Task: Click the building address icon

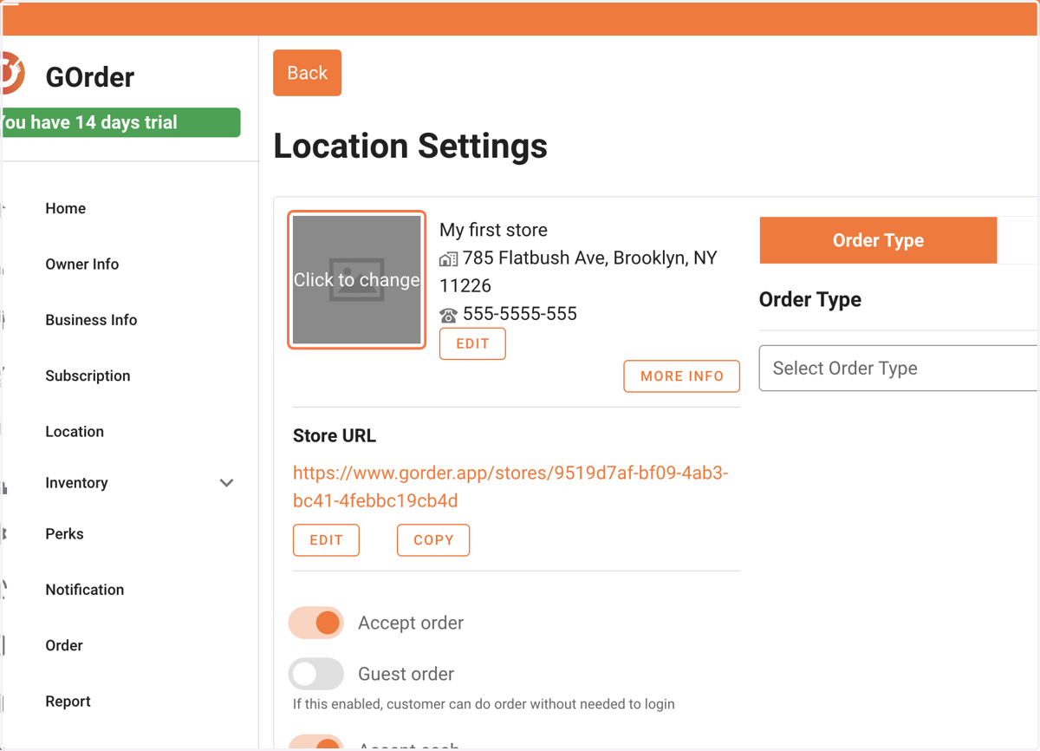Action: [448, 259]
